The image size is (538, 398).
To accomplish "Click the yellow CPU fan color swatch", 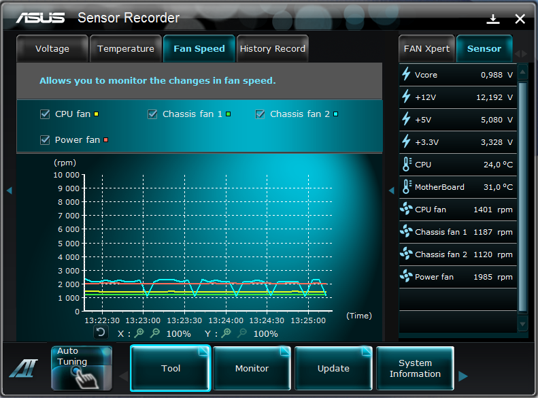I will (97, 114).
